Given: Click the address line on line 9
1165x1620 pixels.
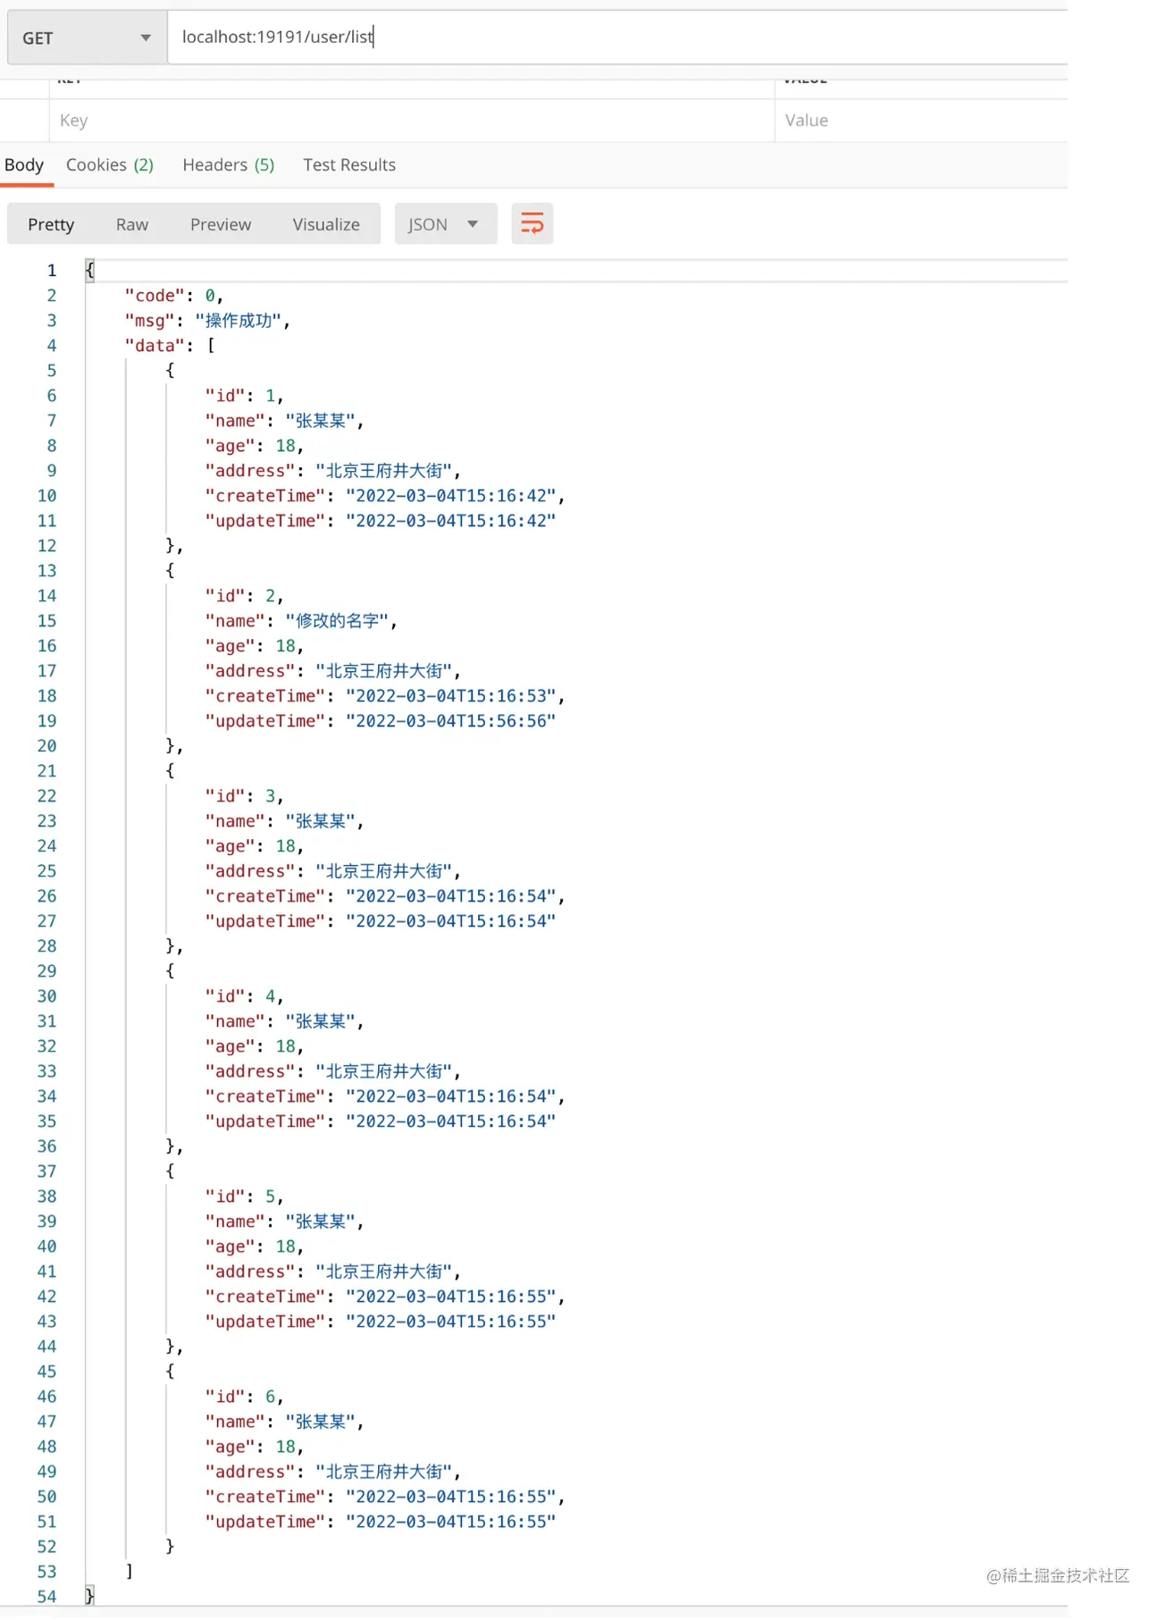Looking at the screenshot, I should (332, 471).
